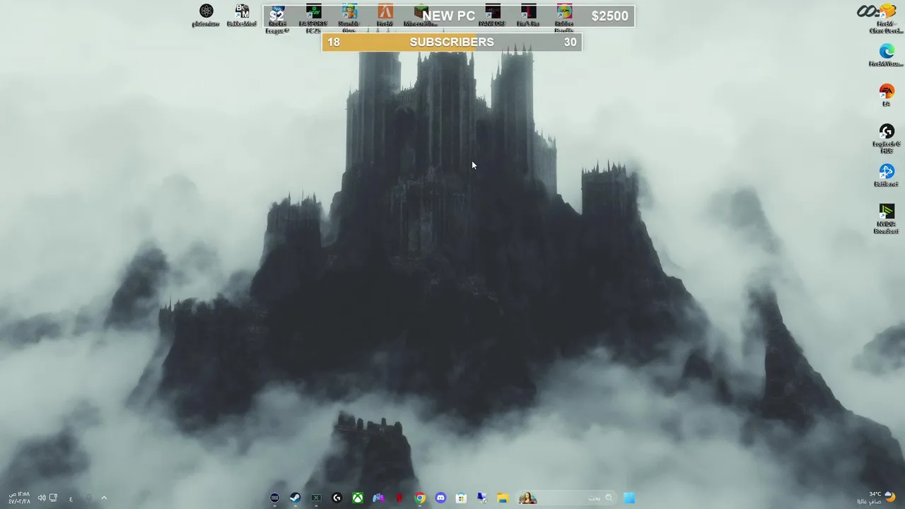Select the PANICORE desktop shortcut

click(492, 16)
